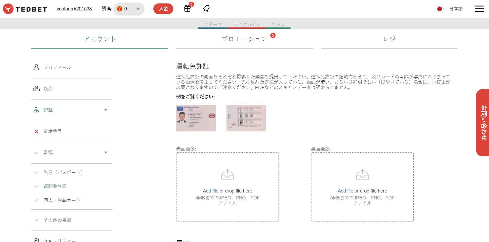The width and height of the screenshot is (489, 242).
Task: Open 残高 in the sidebar
Action: 48,89
